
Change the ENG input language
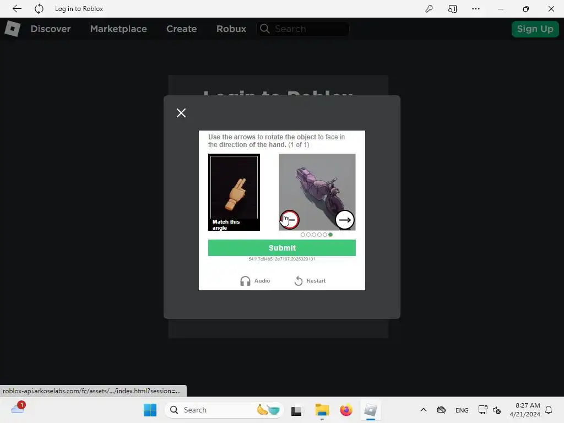(462, 410)
